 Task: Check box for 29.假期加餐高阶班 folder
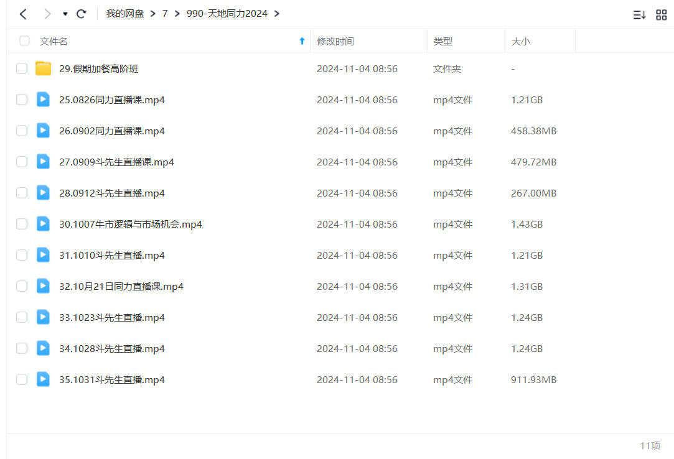click(22, 68)
